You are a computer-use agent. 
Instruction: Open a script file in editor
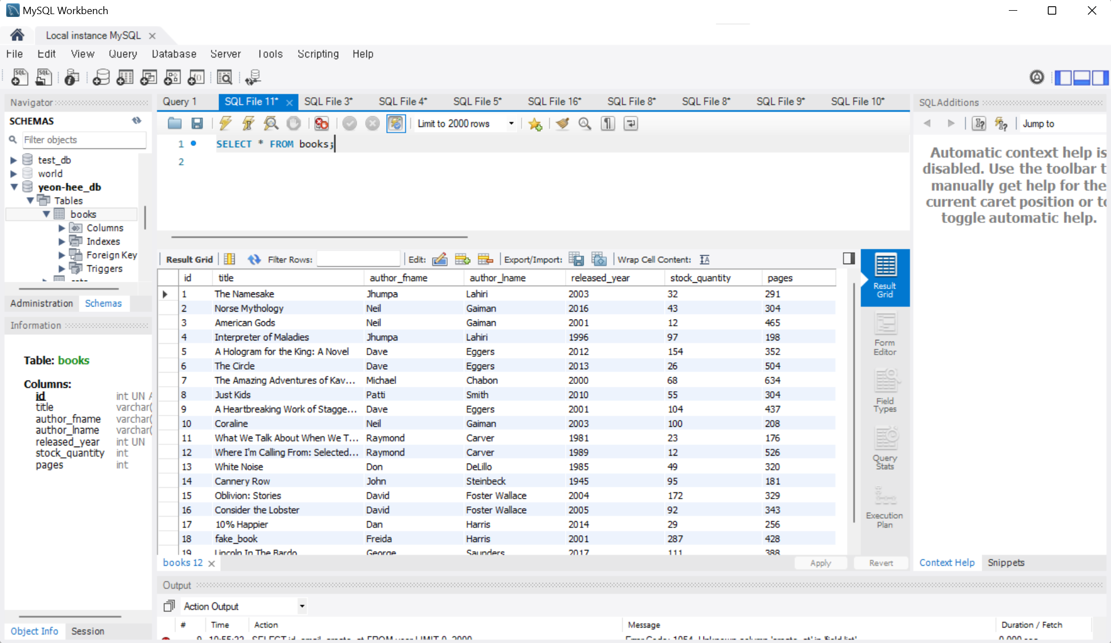pos(174,124)
